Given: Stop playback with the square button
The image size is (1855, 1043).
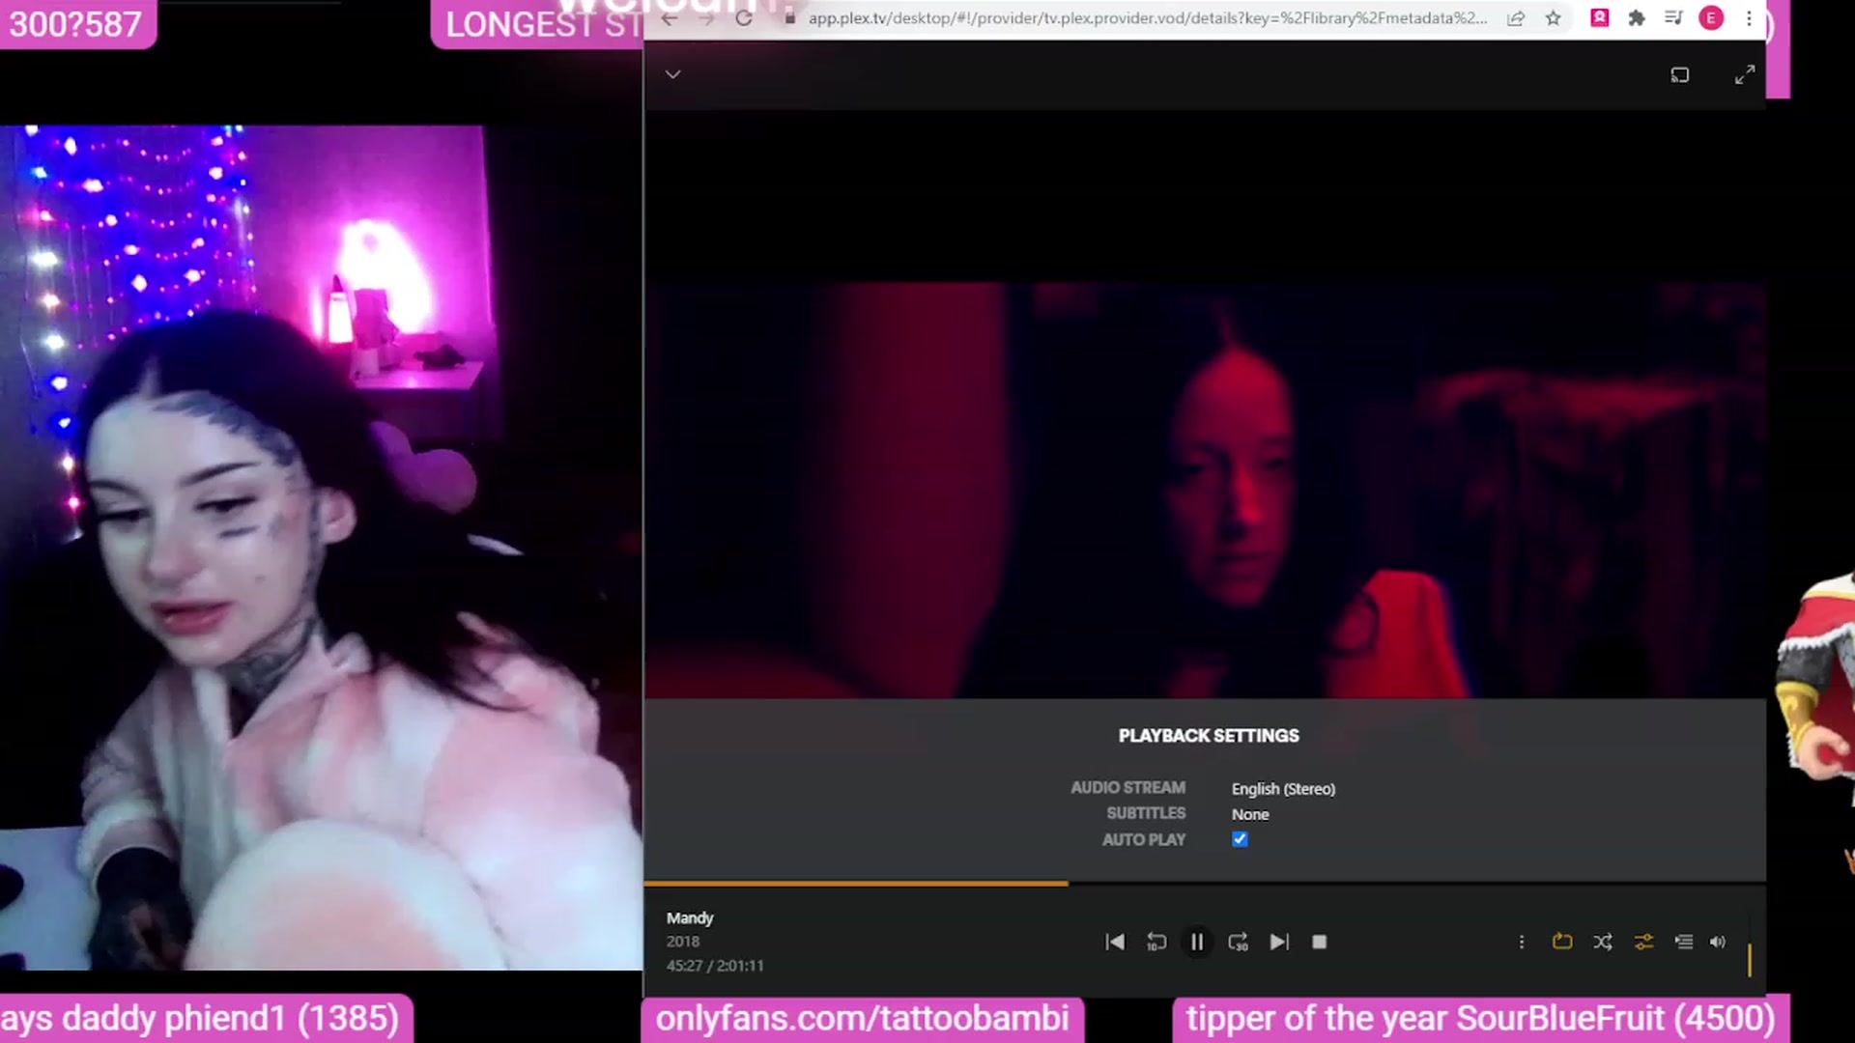Looking at the screenshot, I should tap(1320, 942).
